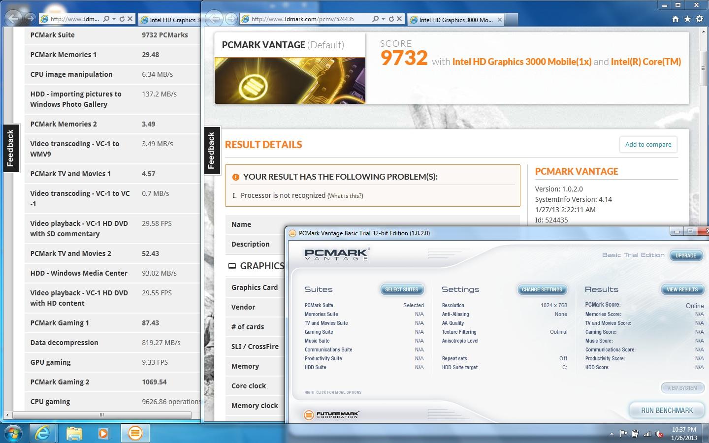This screenshot has height=443, width=709.
Task: Open Windows Explorer folder taskbar icon
Action: (x=74, y=433)
